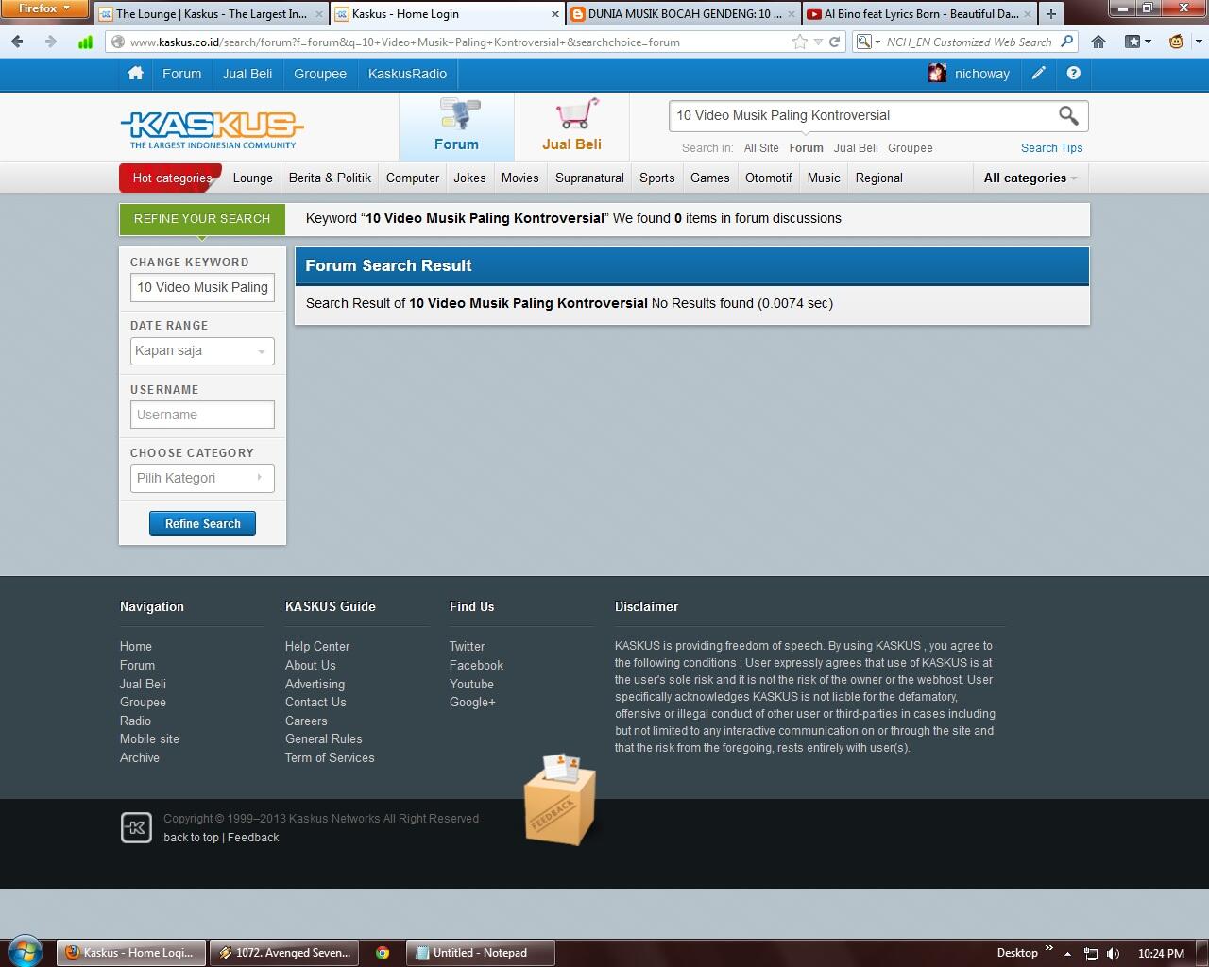Go back with browser back arrow
The height and width of the screenshot is (967, 1209).
coord(17,42)
